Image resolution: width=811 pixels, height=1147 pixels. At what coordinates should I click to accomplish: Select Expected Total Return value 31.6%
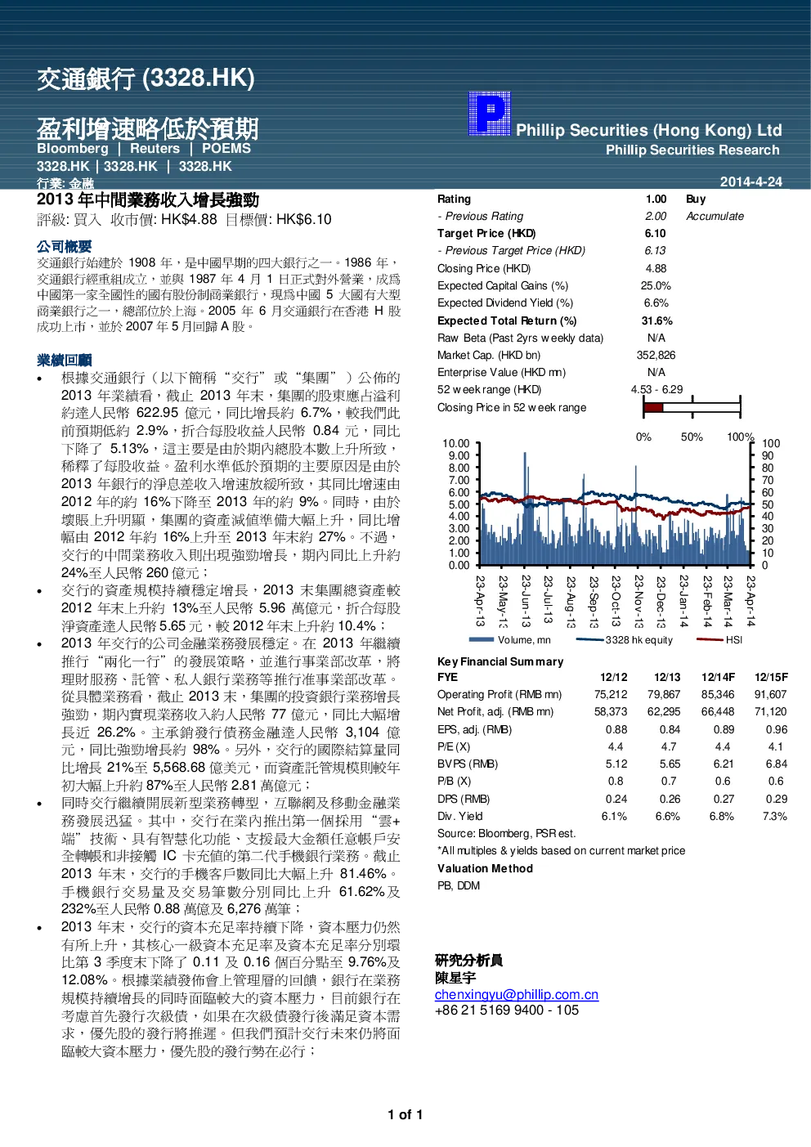656,320
